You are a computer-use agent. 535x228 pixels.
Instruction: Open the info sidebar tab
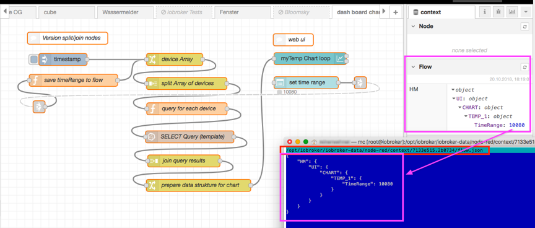pyautogui.click(x=485, y=12)
